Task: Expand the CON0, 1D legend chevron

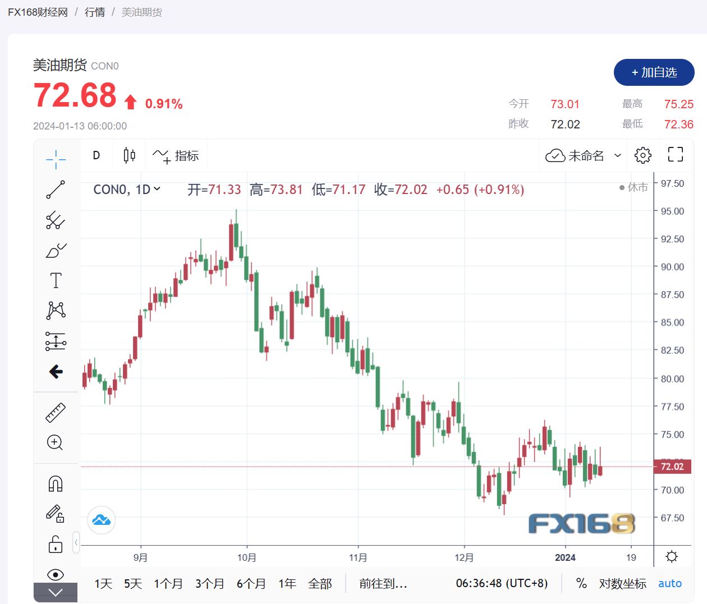Action: 157,189
